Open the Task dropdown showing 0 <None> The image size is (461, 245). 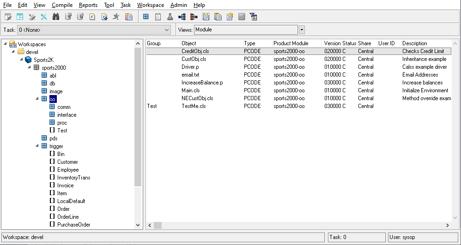click(94, 30)
